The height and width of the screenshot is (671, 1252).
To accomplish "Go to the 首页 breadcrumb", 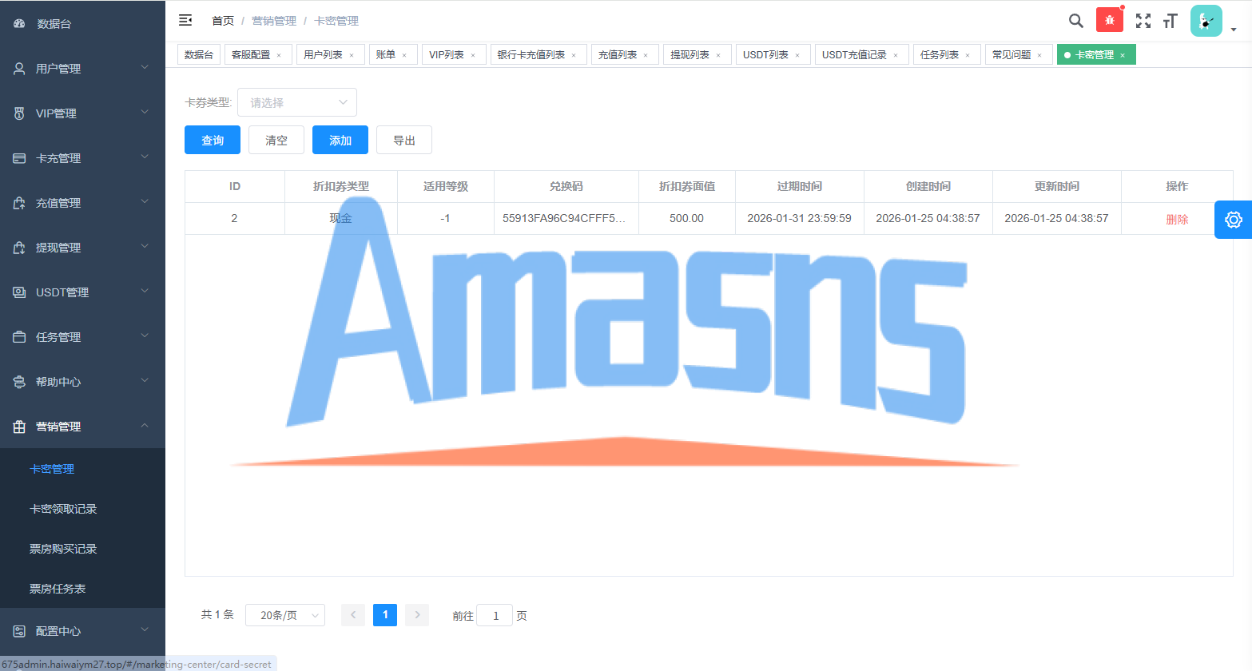I will [223, 21].
